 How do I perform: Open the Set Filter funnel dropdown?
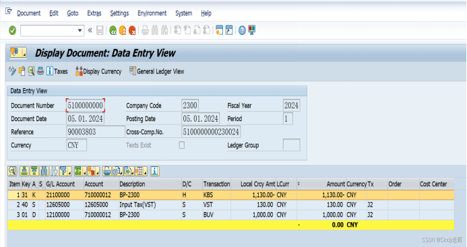(x=65, y=171)
